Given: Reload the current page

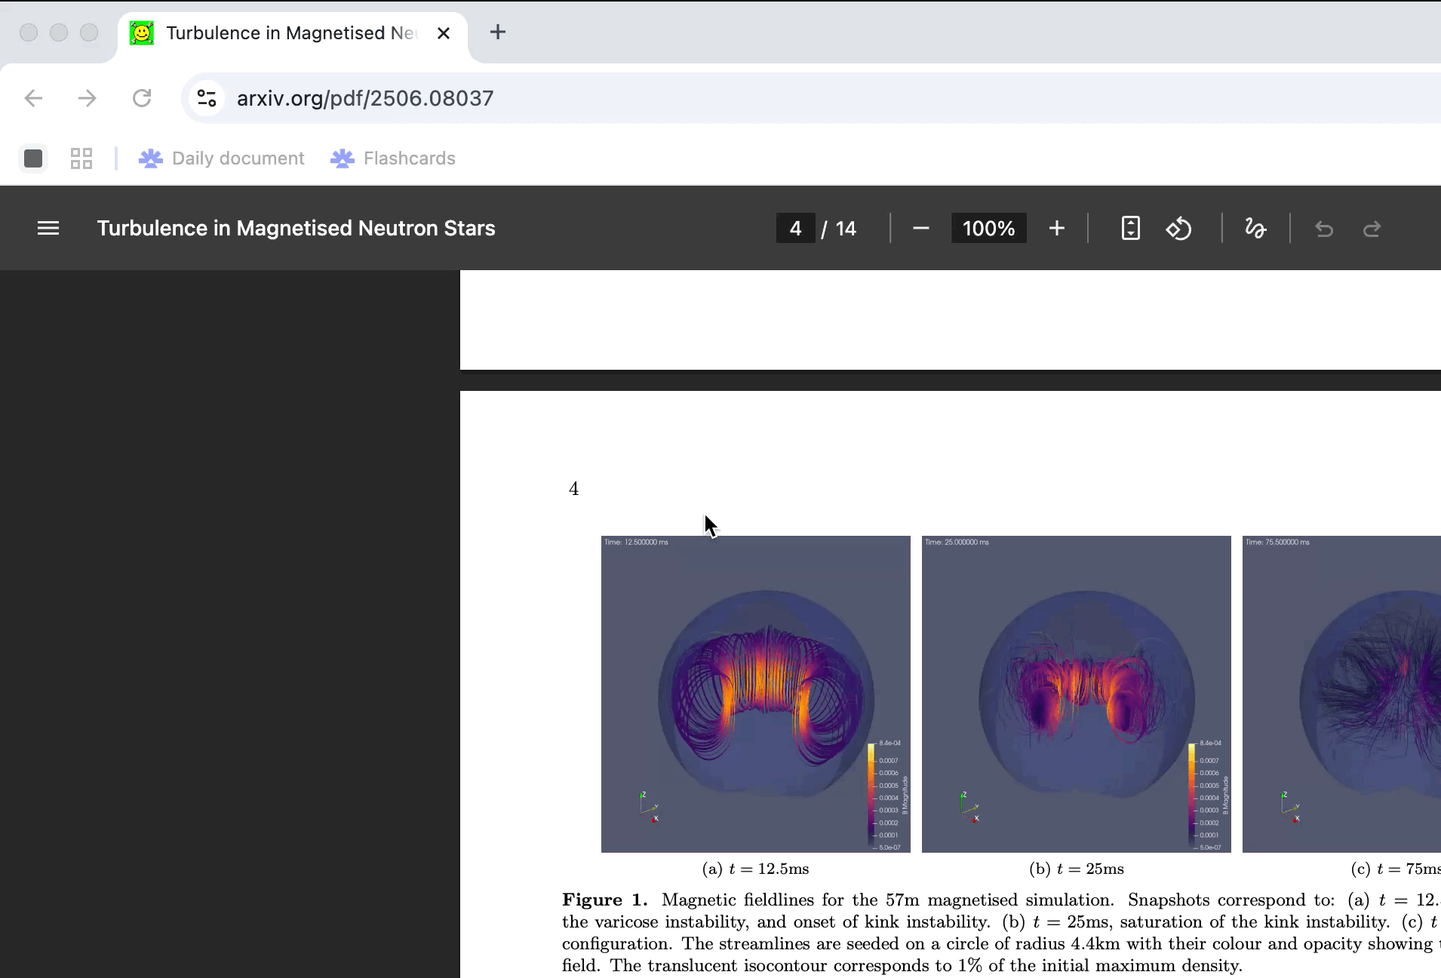Looking at the screenshot, I should click(x=142, y=98).
